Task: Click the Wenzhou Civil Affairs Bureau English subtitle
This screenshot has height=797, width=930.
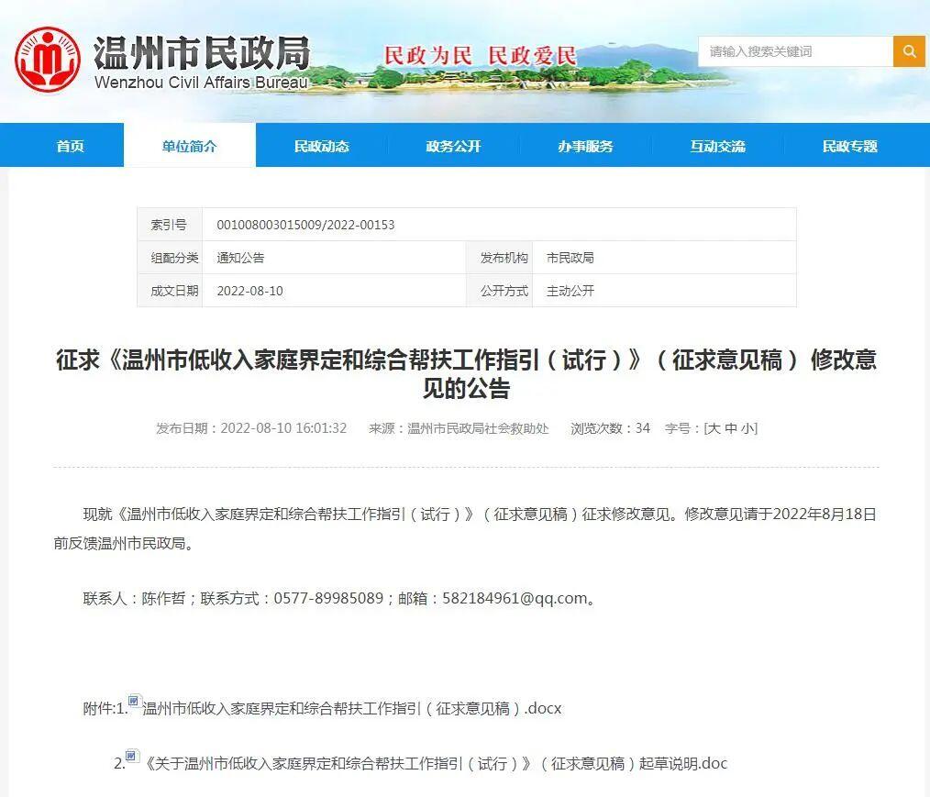Action: tap(201, 82)
